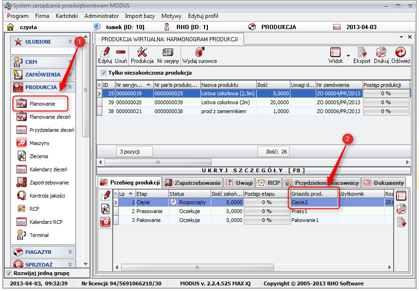Click the Eksport icon
This screenshot has width=419, height=291.
point(362,55)
